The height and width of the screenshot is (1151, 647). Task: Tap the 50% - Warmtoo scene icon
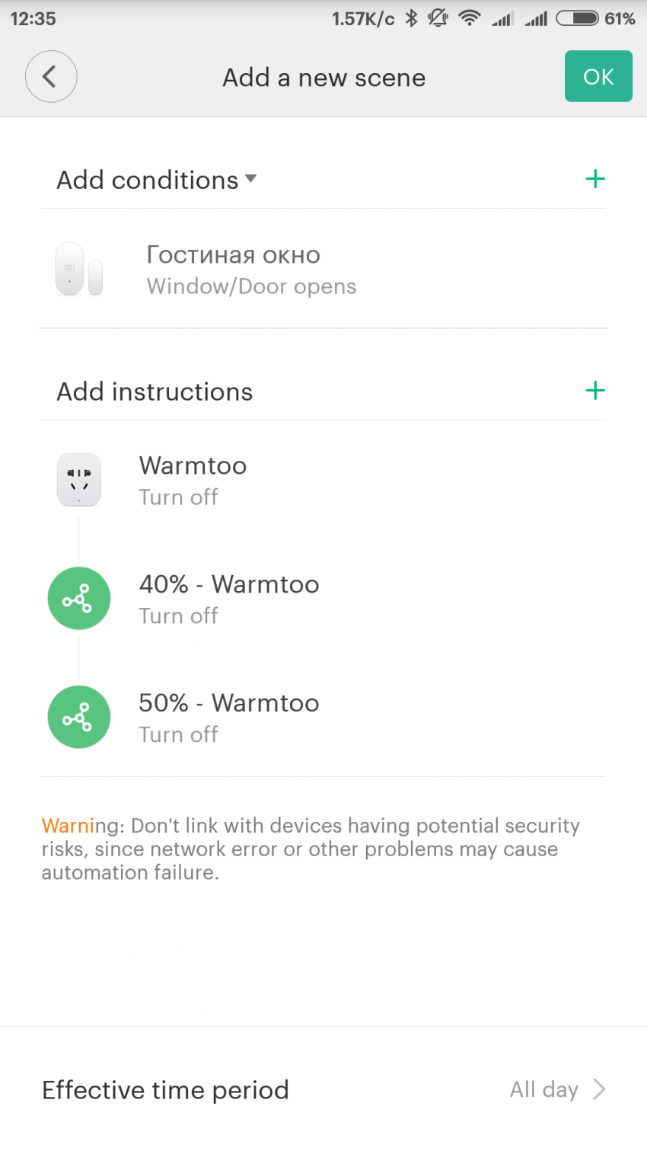pyautogui.click(x=78, y=718)
